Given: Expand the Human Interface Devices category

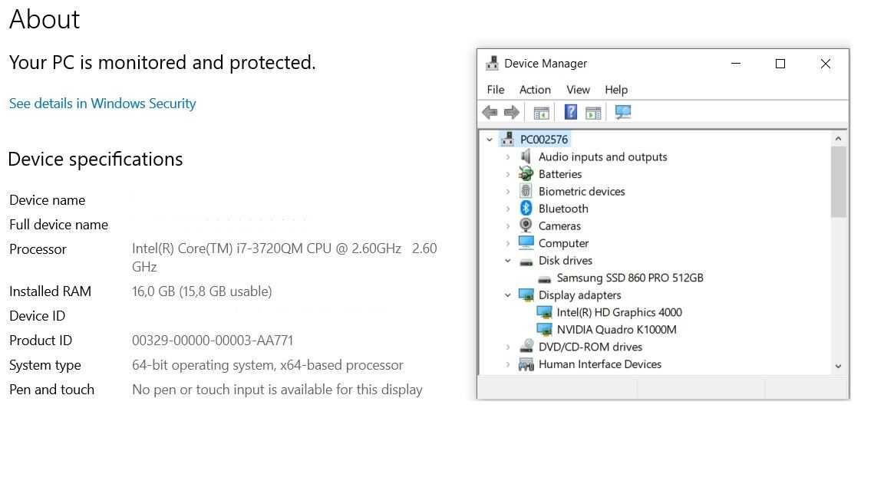Looking at the screenshot, I should pos(507,364).
